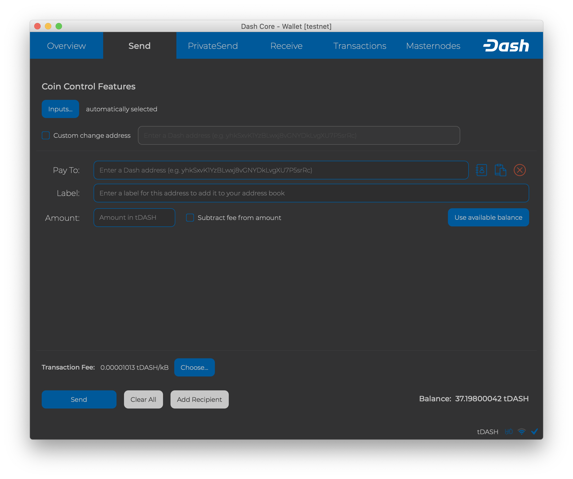
Task: Click Use available balance
Action: [x=489, y=218]
